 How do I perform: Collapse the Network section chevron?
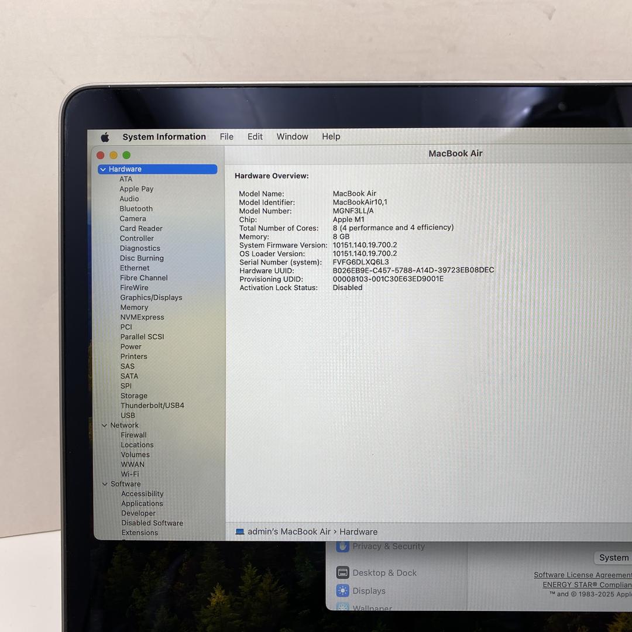pyautogui.click(x=104, y=425)
